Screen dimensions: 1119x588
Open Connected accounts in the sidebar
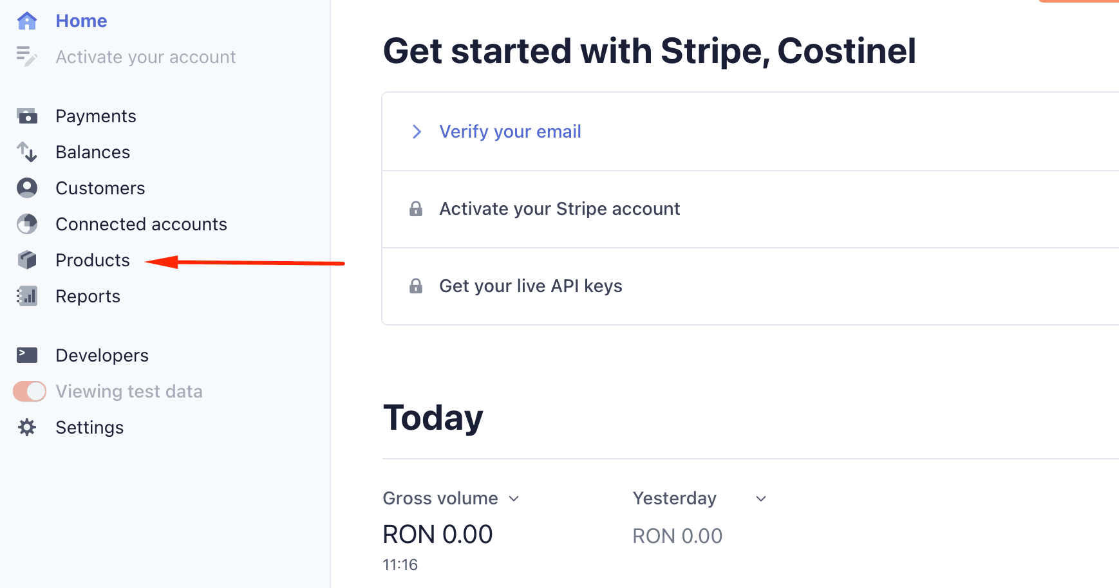[141, 224]
